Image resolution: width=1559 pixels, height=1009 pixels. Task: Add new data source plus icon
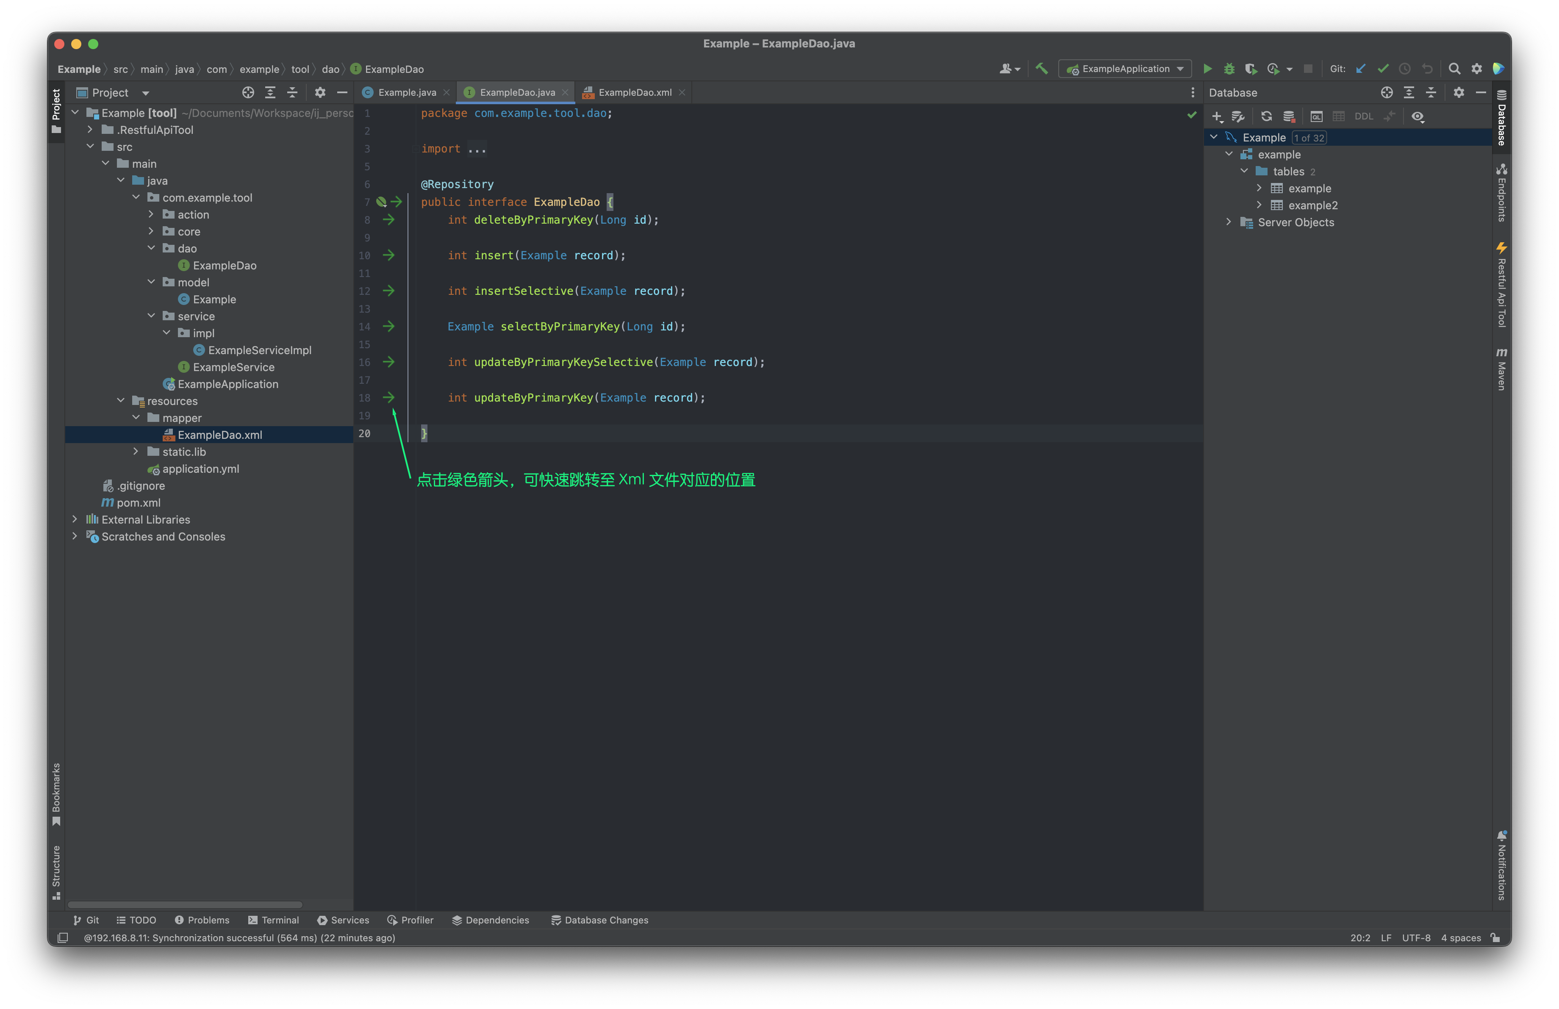(1216, 116)
